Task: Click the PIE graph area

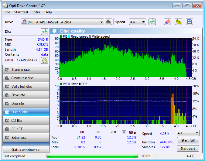Action: click(x=125, y=57)
